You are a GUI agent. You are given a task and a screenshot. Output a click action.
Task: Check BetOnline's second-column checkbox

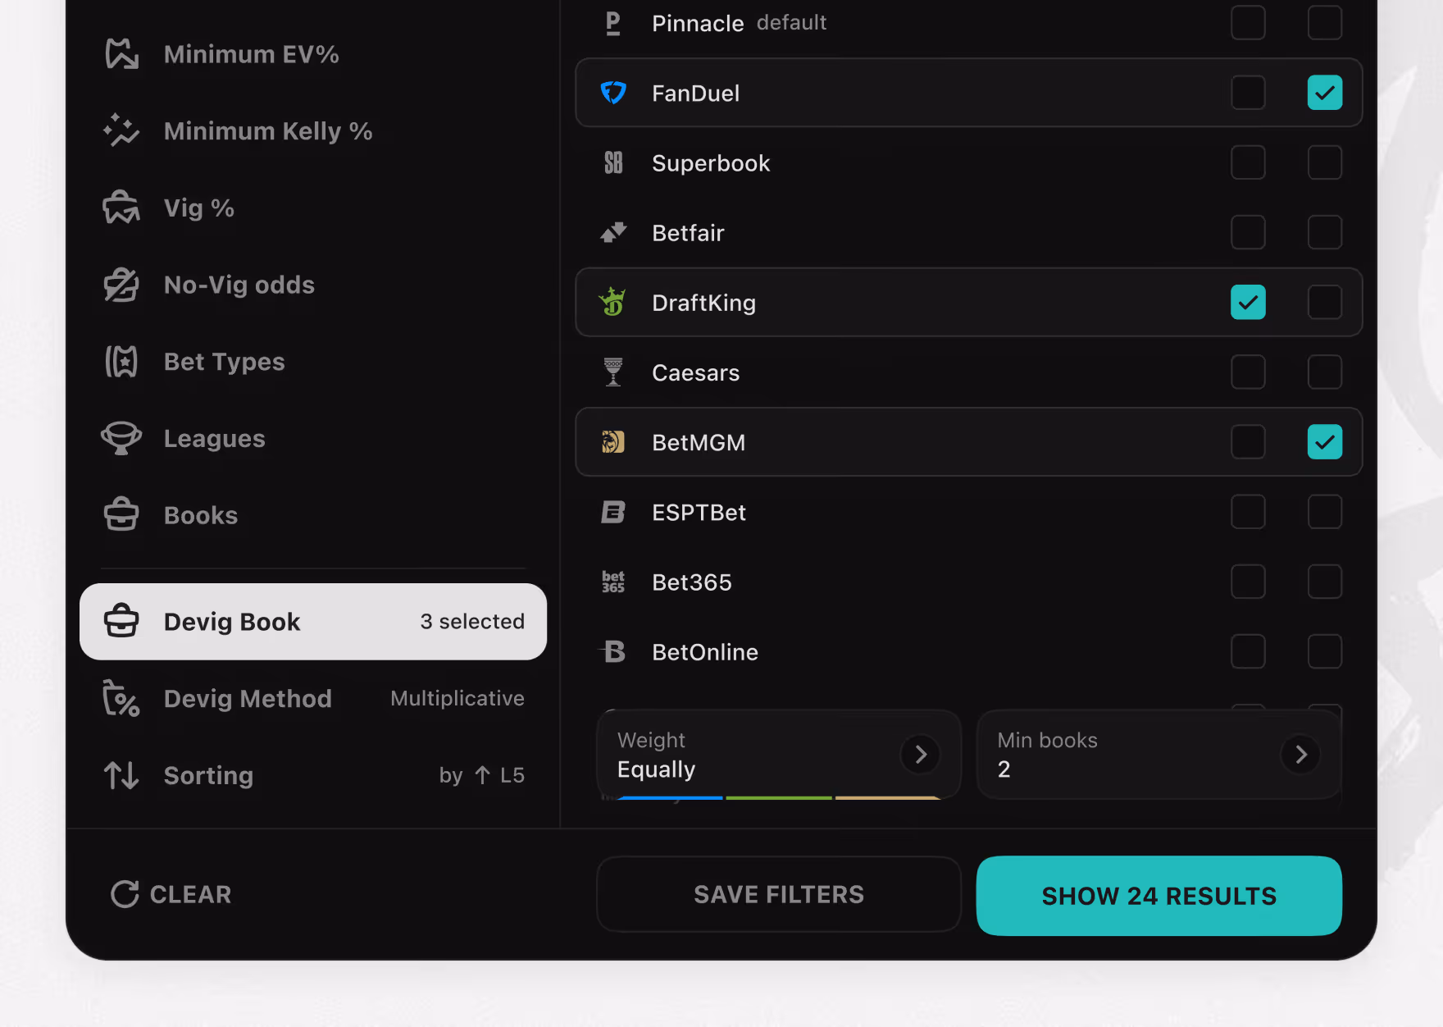[1325, 651]
